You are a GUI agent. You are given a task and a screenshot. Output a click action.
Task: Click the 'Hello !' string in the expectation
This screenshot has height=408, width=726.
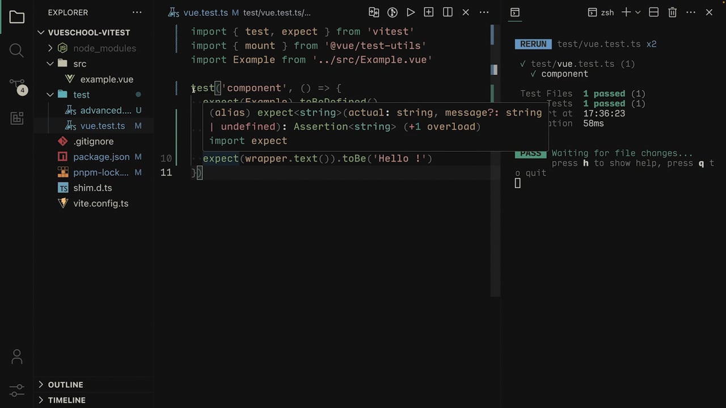[399, 159]
